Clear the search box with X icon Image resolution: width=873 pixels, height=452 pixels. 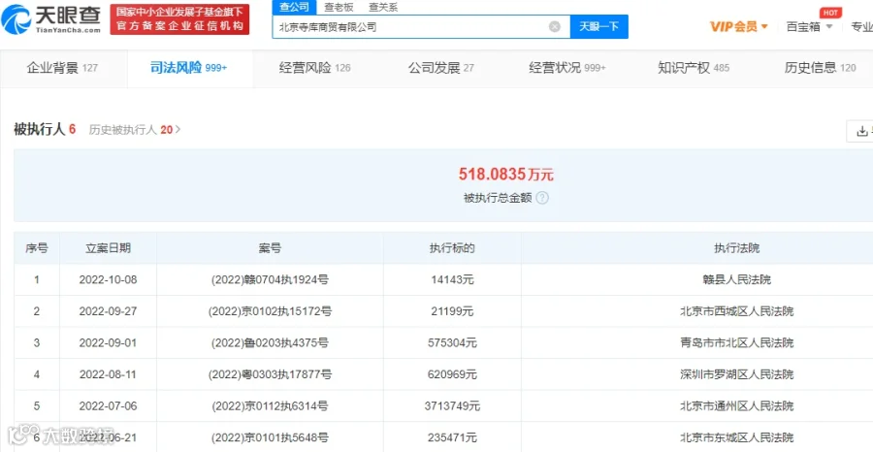(x=555, y=27)
